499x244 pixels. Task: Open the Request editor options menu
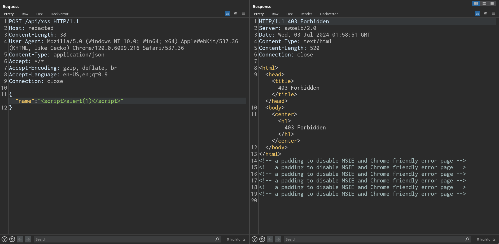pyautogui.click(x=243, y=13)
